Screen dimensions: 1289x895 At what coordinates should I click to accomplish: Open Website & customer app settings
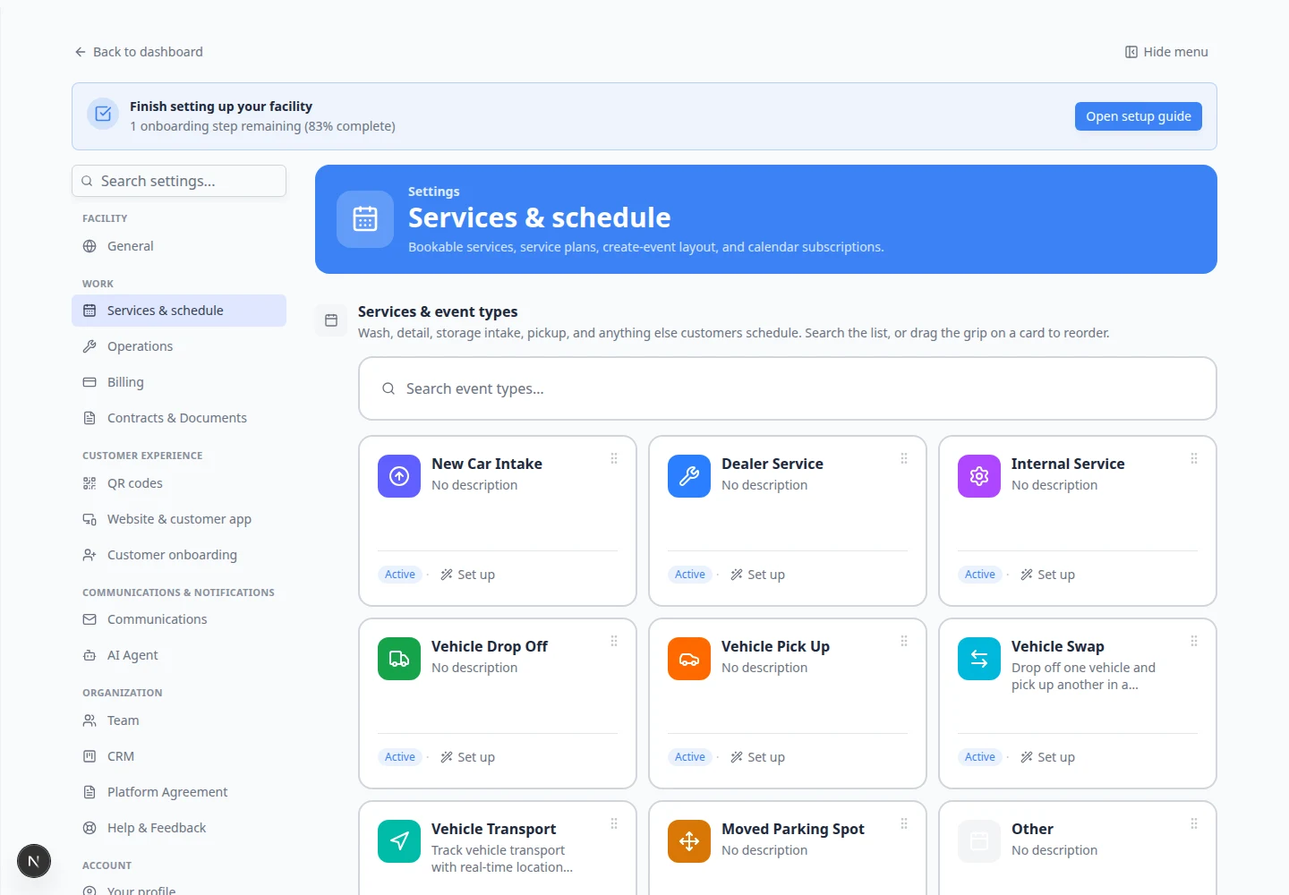coord(179,519)
